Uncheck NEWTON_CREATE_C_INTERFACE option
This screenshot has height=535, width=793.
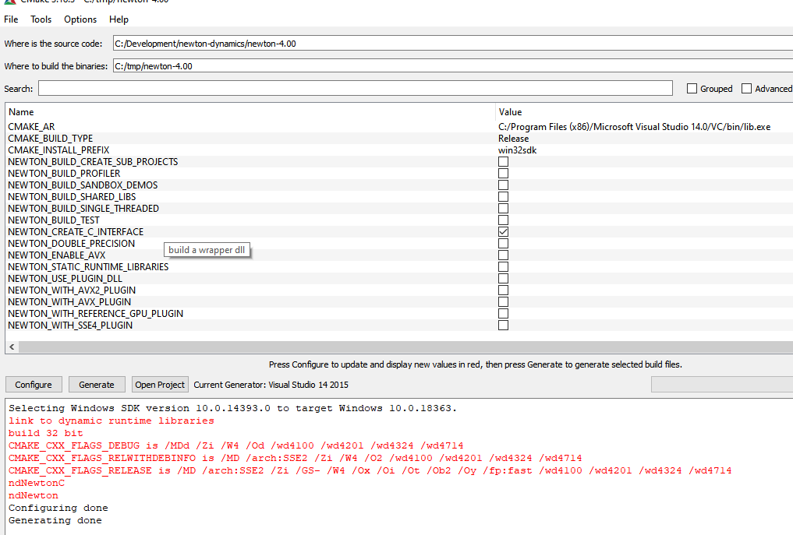click(x=503, y=232)
